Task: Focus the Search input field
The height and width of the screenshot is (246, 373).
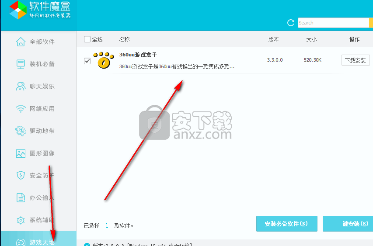Action: (333, 23)
